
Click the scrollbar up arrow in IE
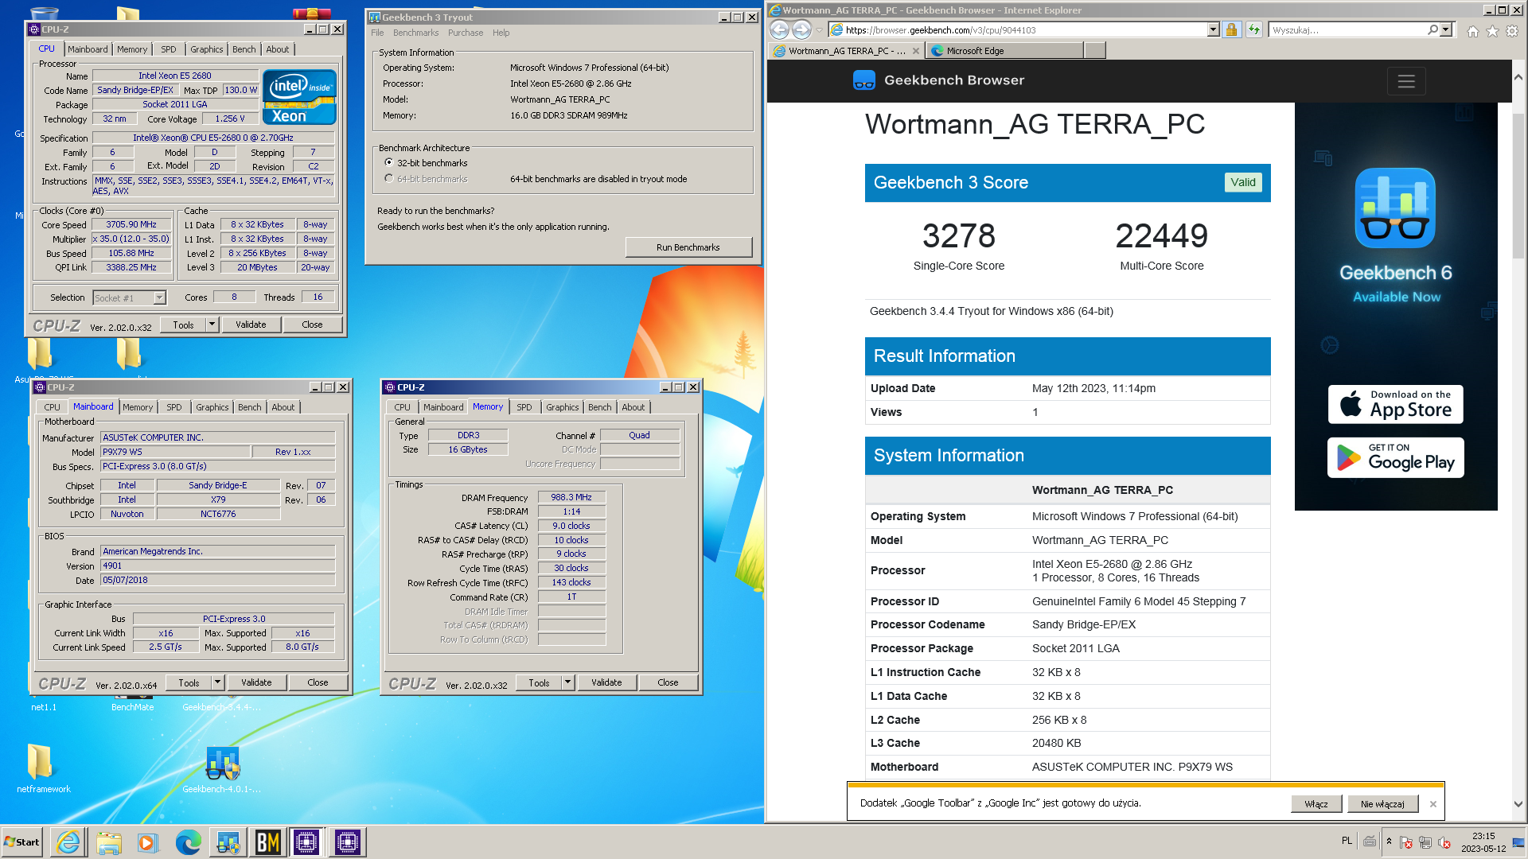[1518, 77]
